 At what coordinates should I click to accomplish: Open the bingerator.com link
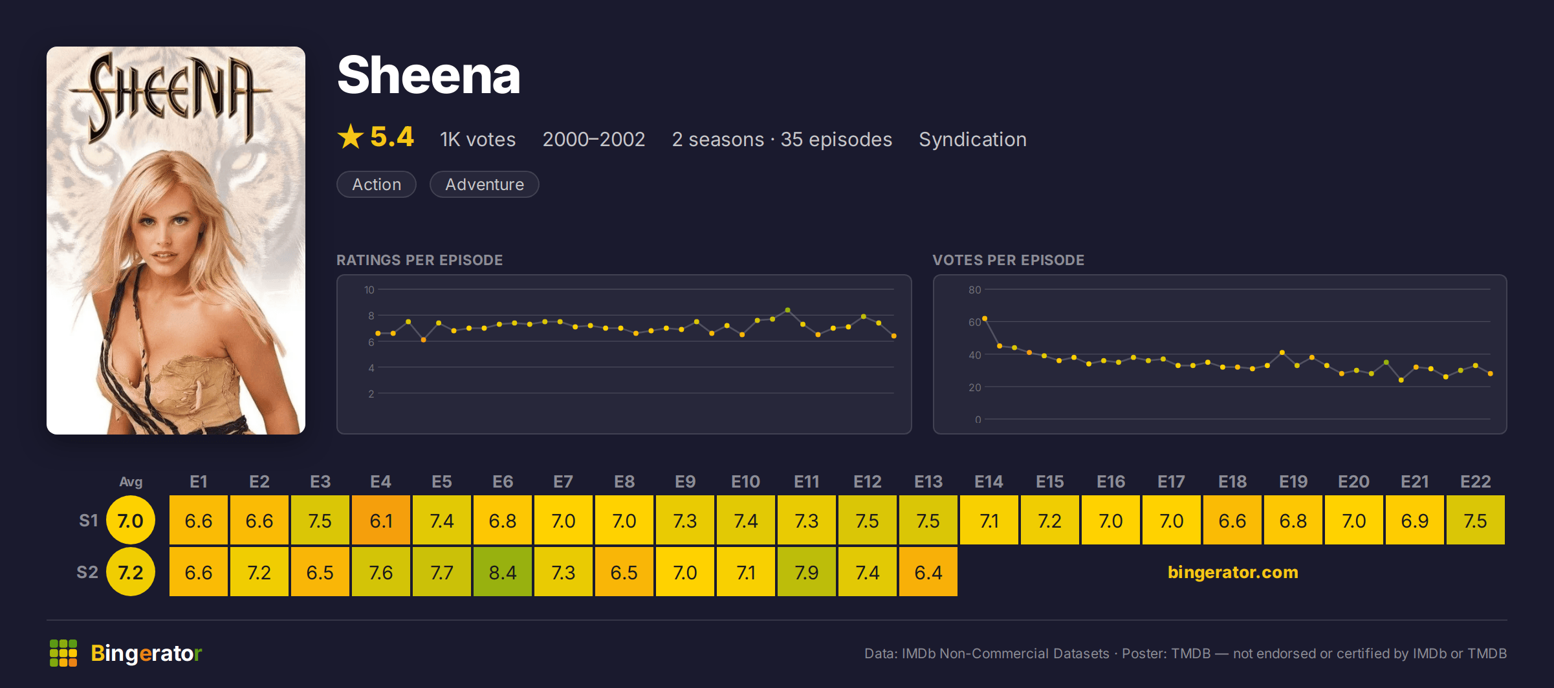pyautogui.click(x=1232, y=572)
